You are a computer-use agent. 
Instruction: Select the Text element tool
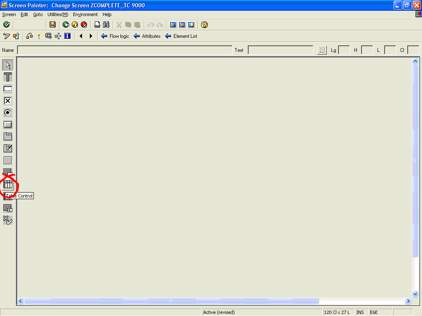[8, 77]
